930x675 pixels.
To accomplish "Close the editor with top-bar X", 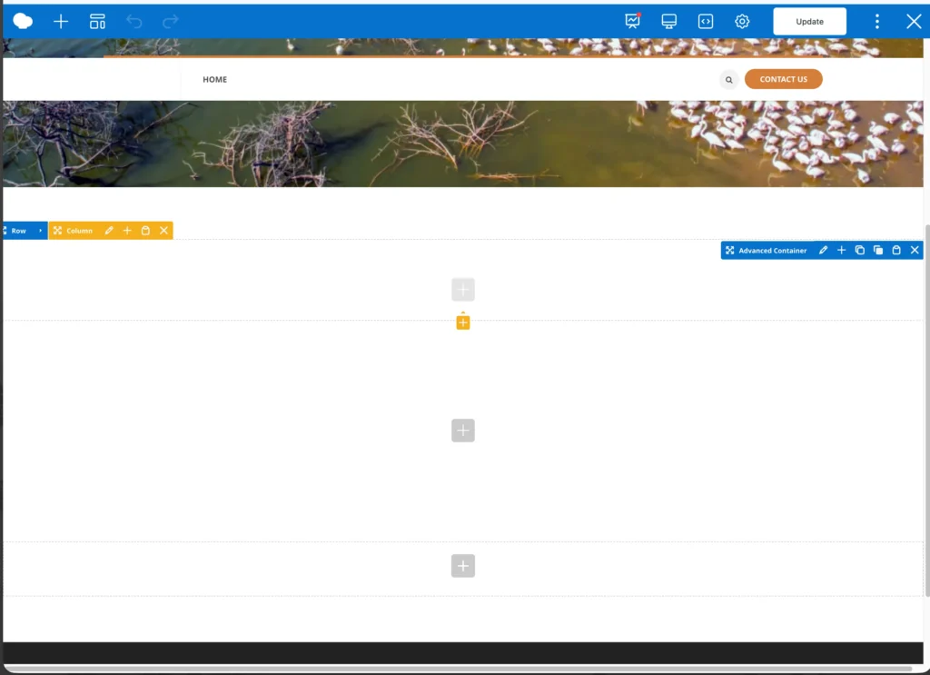I will pos(914,22).
